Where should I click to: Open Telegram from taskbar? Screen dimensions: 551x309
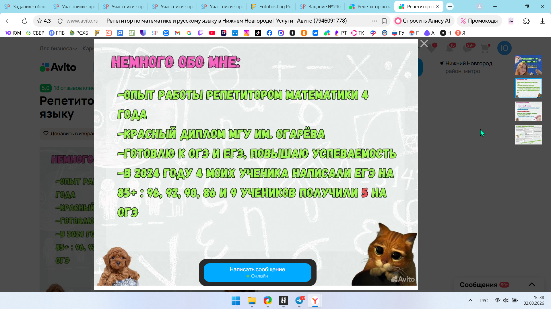click(299, 300)
